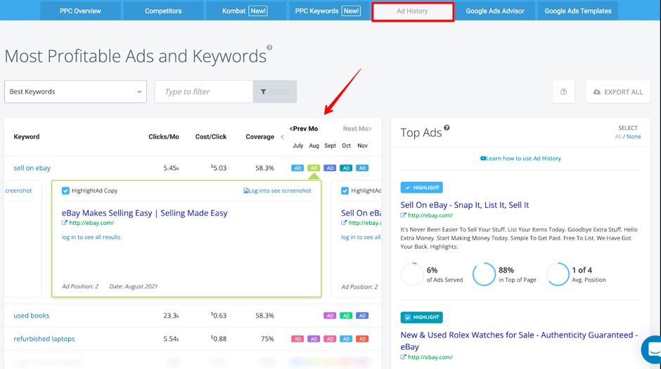The height and width of the screenshot is (369, 661).
Task: Select July AD badge for sell on ebay
Action: (x=297, y=168)
